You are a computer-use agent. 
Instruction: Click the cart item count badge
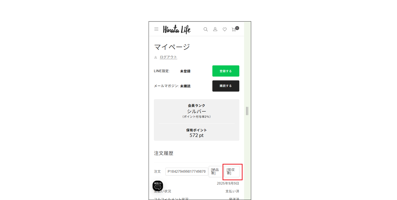[x=237, y=28]
